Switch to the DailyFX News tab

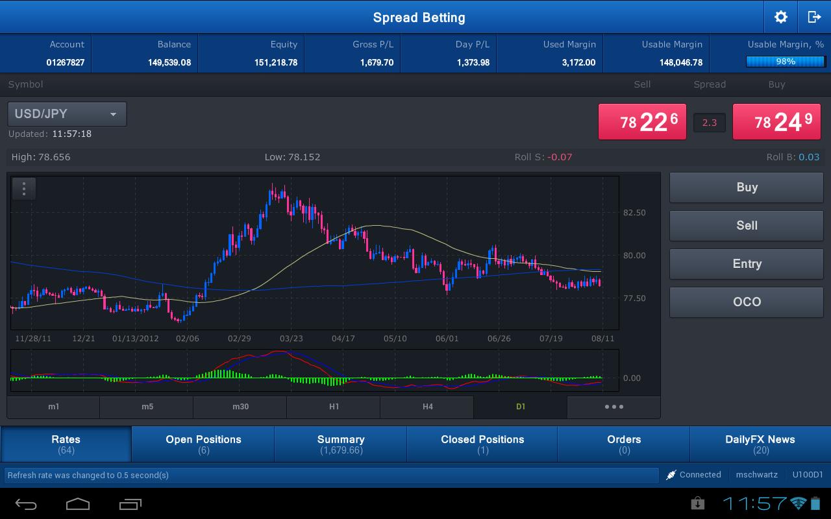pos(760,444)
